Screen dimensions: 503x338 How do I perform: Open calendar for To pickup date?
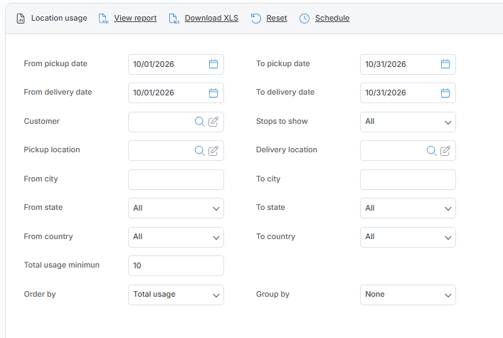[x=445, y=64]
